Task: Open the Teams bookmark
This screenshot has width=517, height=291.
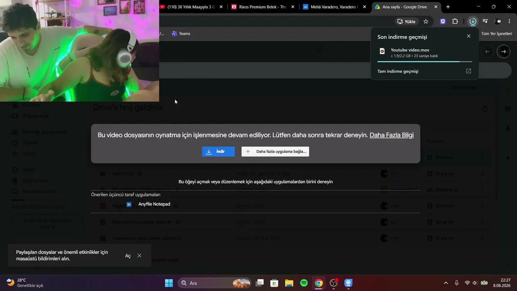Action: pos(181,34)
